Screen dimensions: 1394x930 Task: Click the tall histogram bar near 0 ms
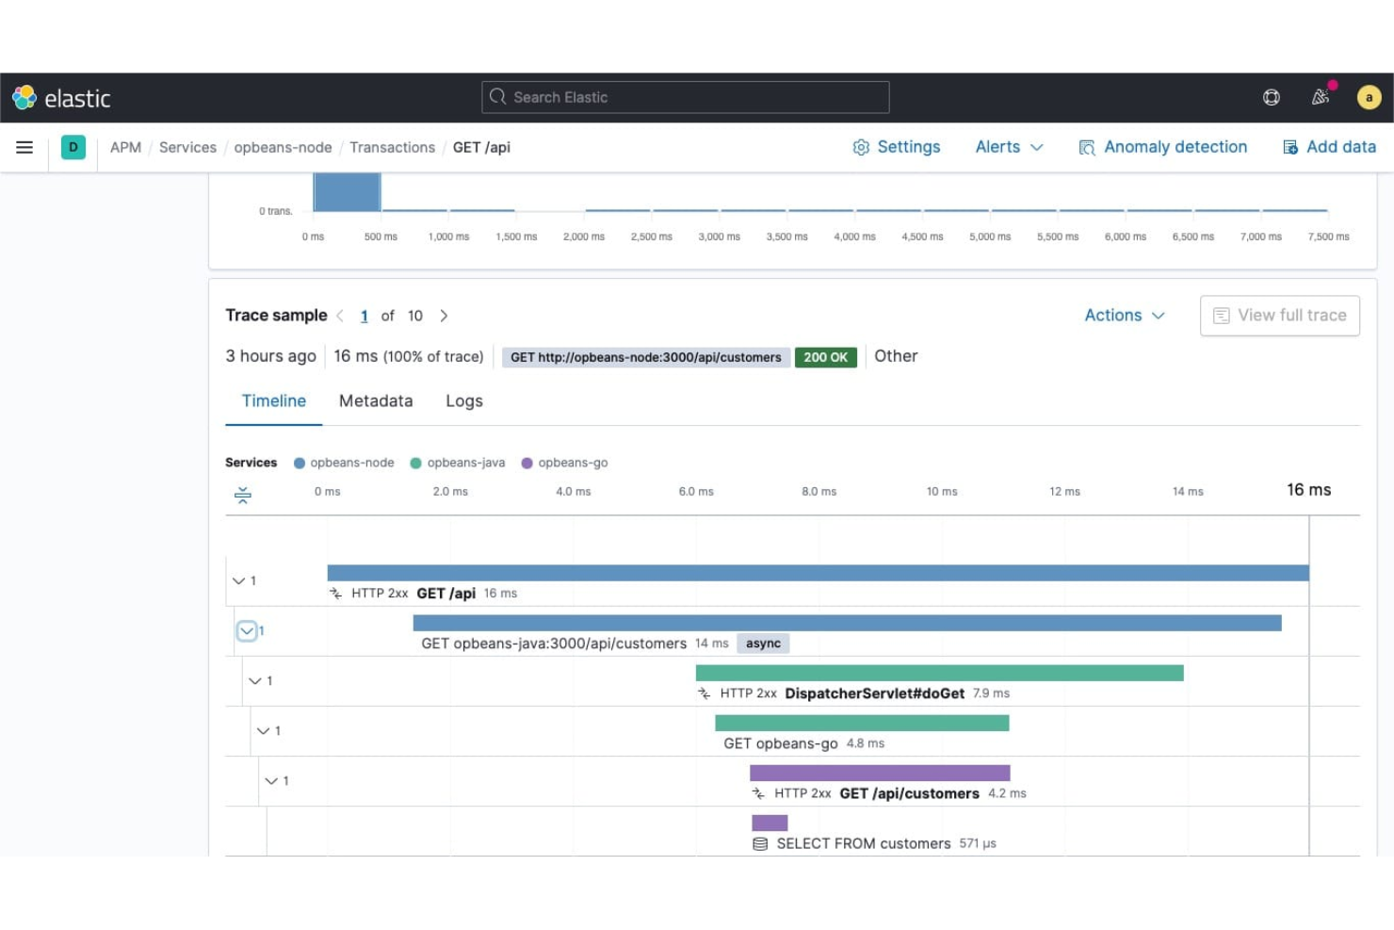347,192
